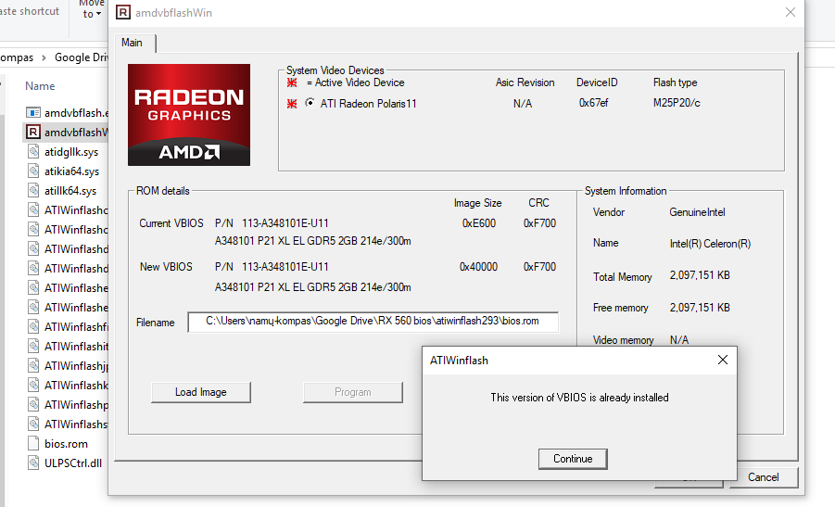835x507 pixels.
Task: Click Paste shortcut in the Explorer ribbon
Action: pos(30,11)
